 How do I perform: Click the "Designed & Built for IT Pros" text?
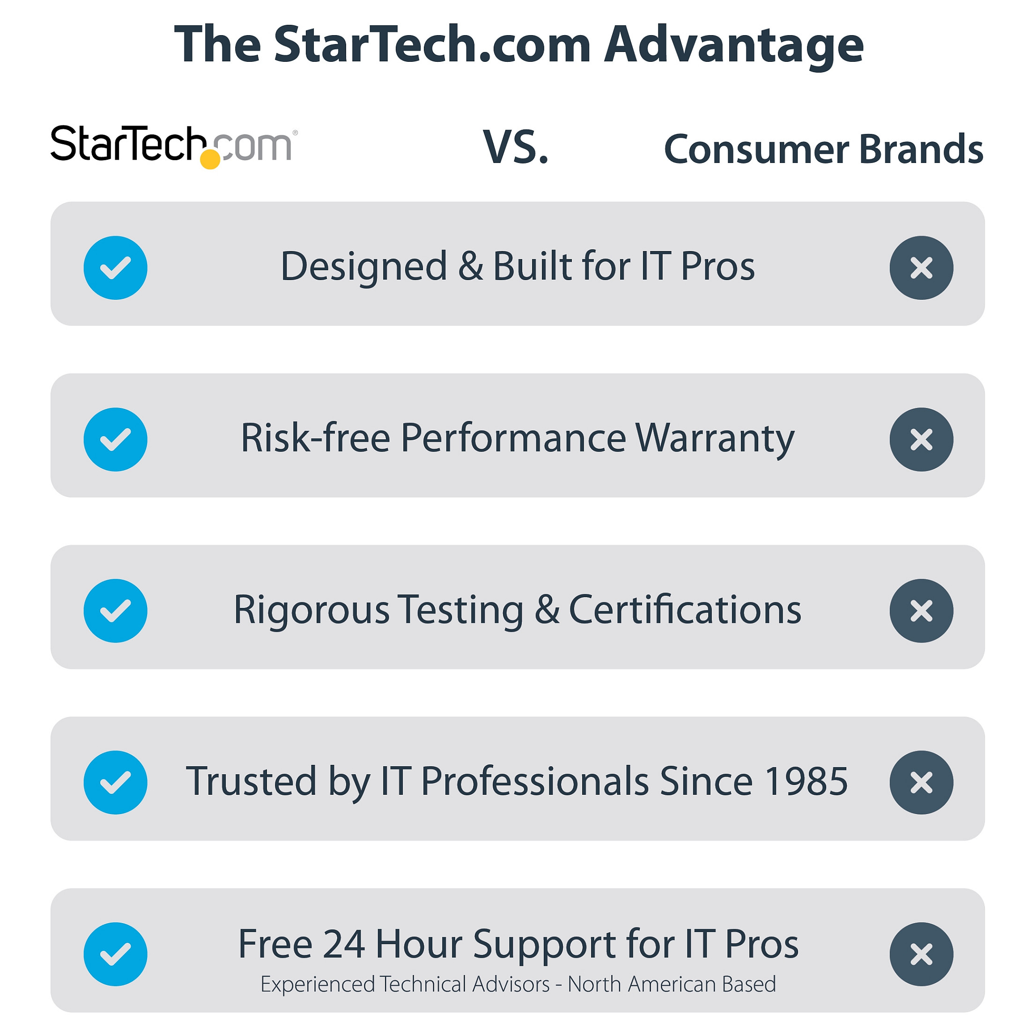(x=518, y=266)
